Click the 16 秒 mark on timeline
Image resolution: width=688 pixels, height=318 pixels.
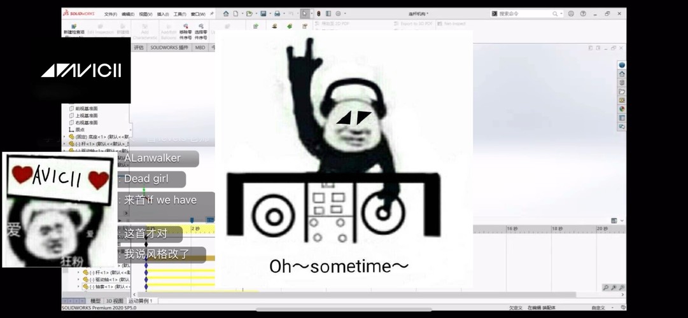[x=512, y=229]
